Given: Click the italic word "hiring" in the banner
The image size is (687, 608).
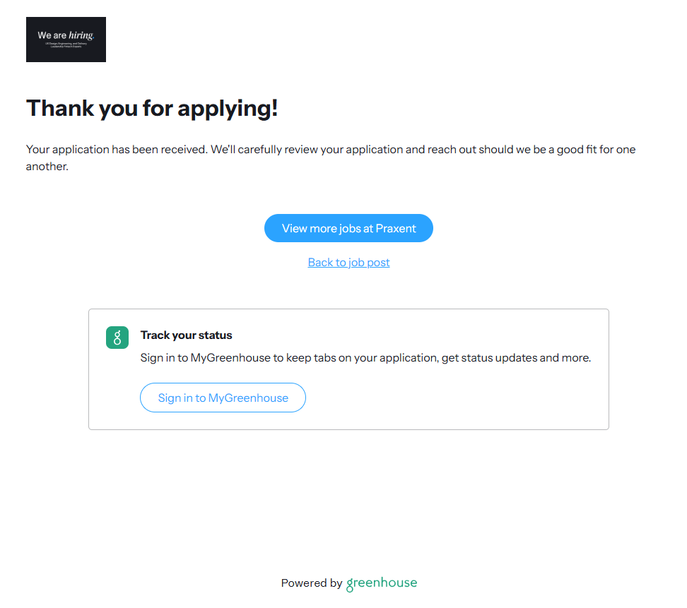Looking at the screenshot, I should pos(81,35).
